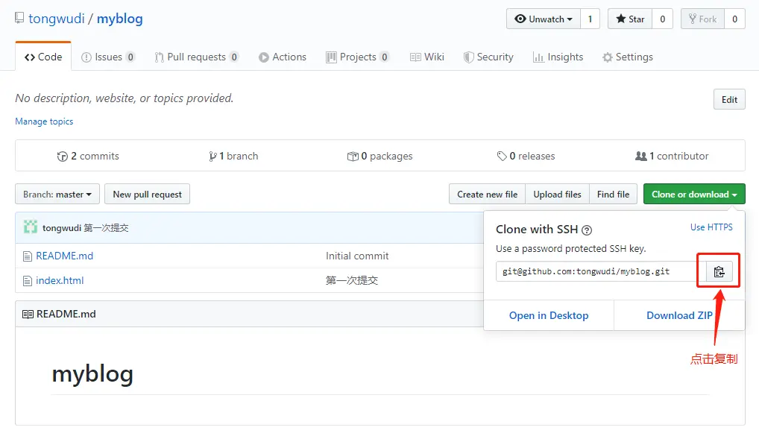Click the tongwudi owner link in title
Screen dimensions: 759x439
[56, 19]
